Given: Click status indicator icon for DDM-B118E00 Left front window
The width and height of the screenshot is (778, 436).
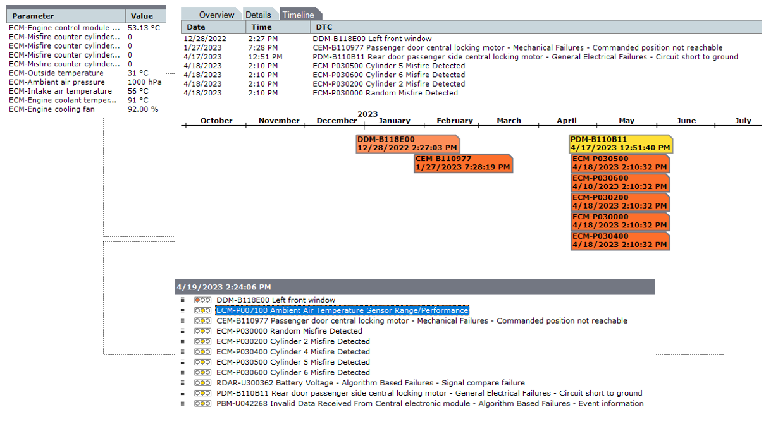Looking at the screenshot, I should pyautogui.click(x=202, y=300).
